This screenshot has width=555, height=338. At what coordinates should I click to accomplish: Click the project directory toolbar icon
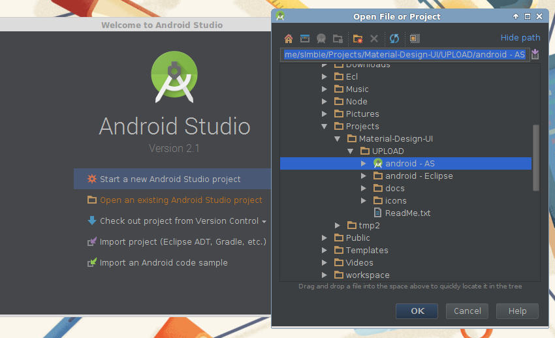pos(321,38)
